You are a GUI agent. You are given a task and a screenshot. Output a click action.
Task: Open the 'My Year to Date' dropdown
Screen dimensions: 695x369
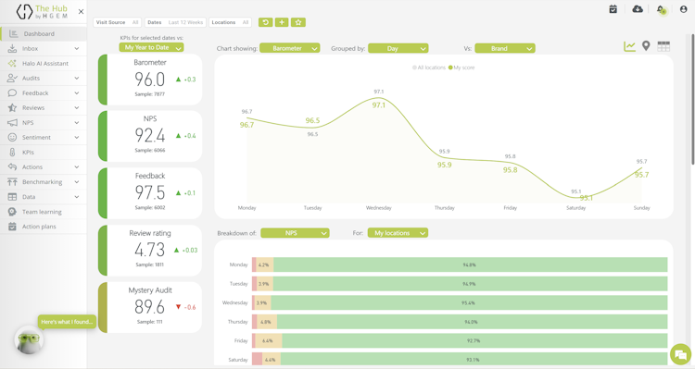pyautogui.click(x=151, y=47)
